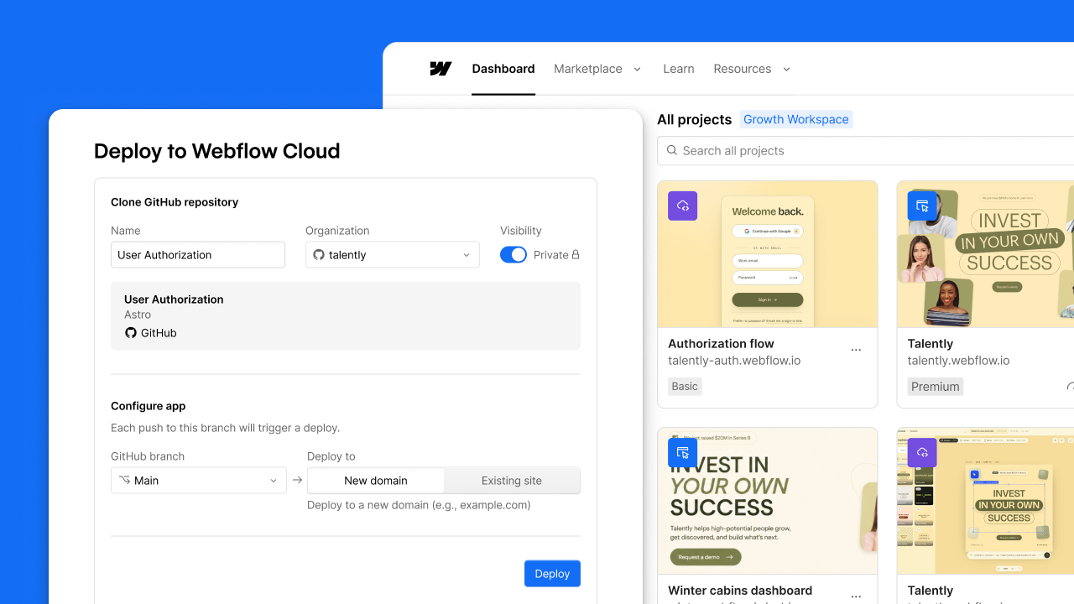Viewport: 1074px width, 604px height.
Task: Click the blue Deploy button
Action: click(x=552, y=574)
